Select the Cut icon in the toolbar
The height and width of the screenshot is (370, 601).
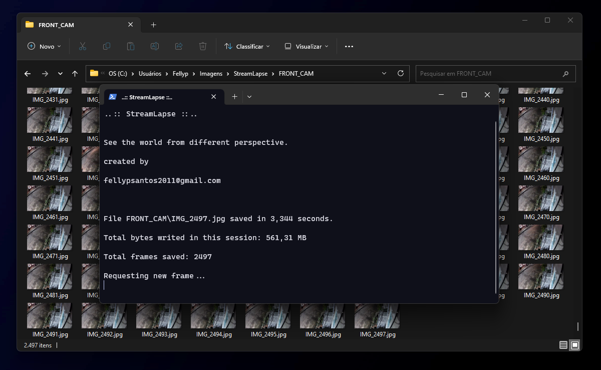[x=82, y=46]
